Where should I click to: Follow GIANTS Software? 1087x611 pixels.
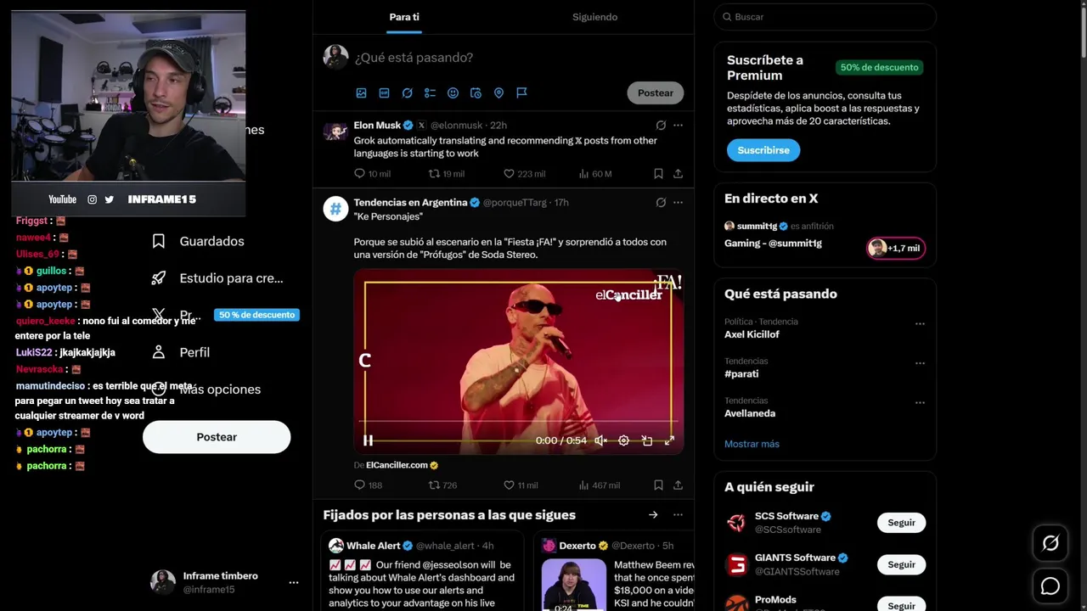pos(901,564)
